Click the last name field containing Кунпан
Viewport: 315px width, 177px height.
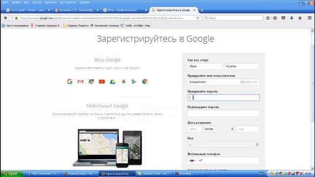pyautogui.click(x=242, y=66)
